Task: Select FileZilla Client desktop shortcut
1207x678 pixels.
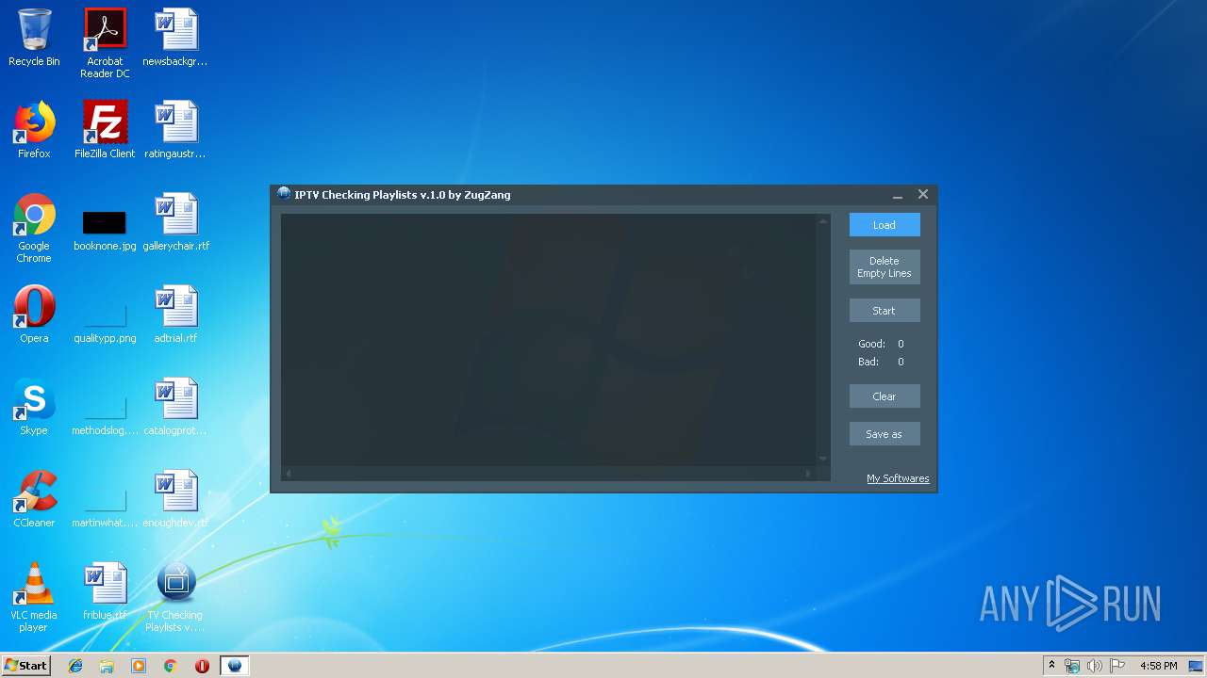Action: 105,130
